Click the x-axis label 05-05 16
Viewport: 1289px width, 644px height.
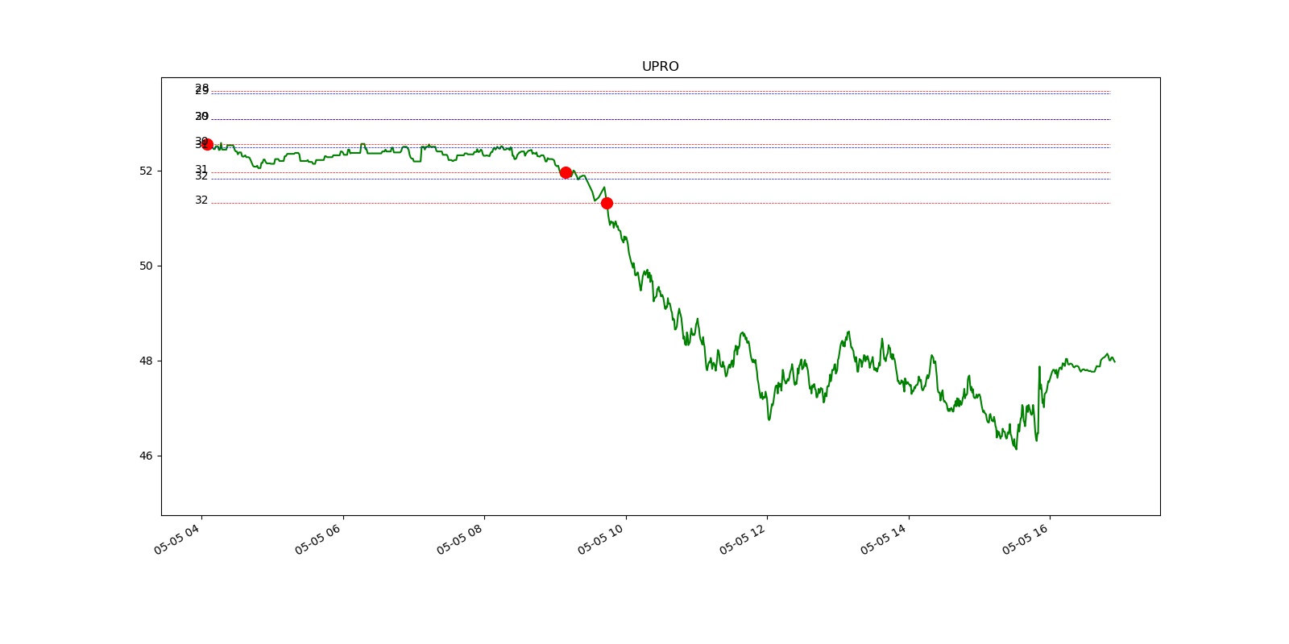(x=1025, y=539)
